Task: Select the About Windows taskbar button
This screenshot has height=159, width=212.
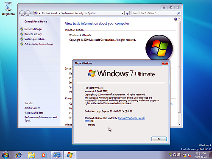Action: pos(70,155)
